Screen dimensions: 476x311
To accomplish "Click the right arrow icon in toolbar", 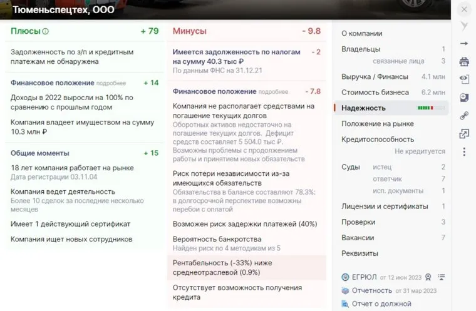I will (x=464, y=43).
